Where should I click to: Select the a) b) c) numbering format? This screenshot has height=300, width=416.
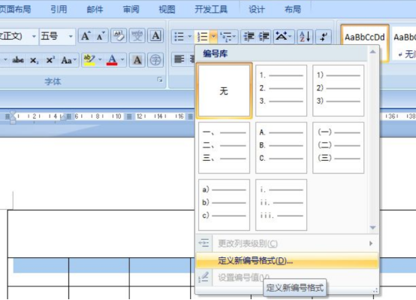tap(225, 205)
